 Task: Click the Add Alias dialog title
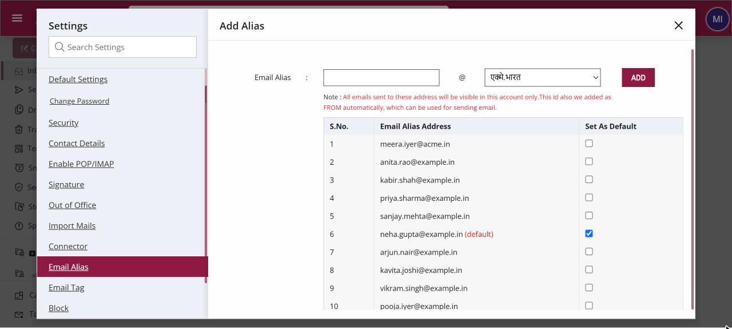click(x=242, y=26)
